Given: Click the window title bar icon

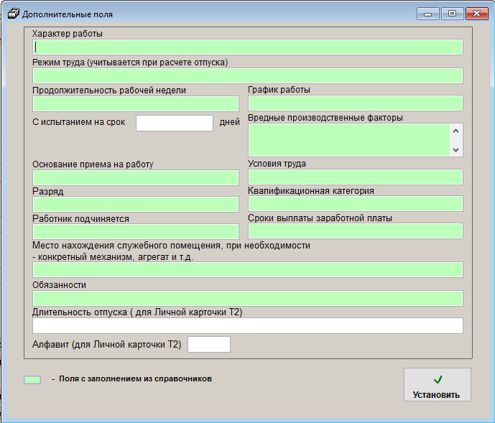Looking at the screenshot, I should (13, 14).
